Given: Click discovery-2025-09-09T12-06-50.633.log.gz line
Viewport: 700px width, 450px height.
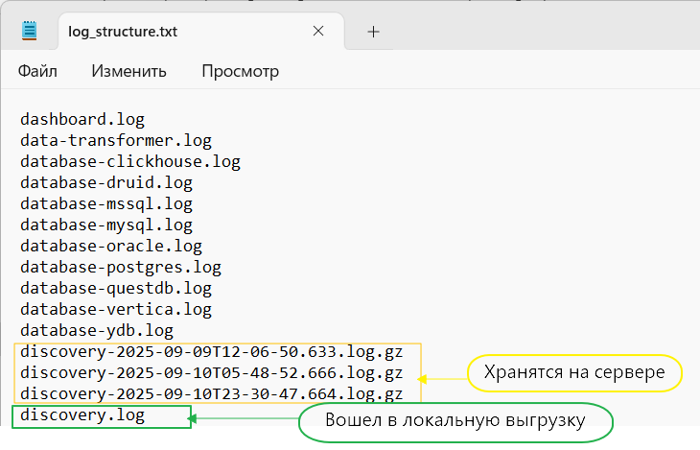Looking at the screenshot, I should (211, 352).
